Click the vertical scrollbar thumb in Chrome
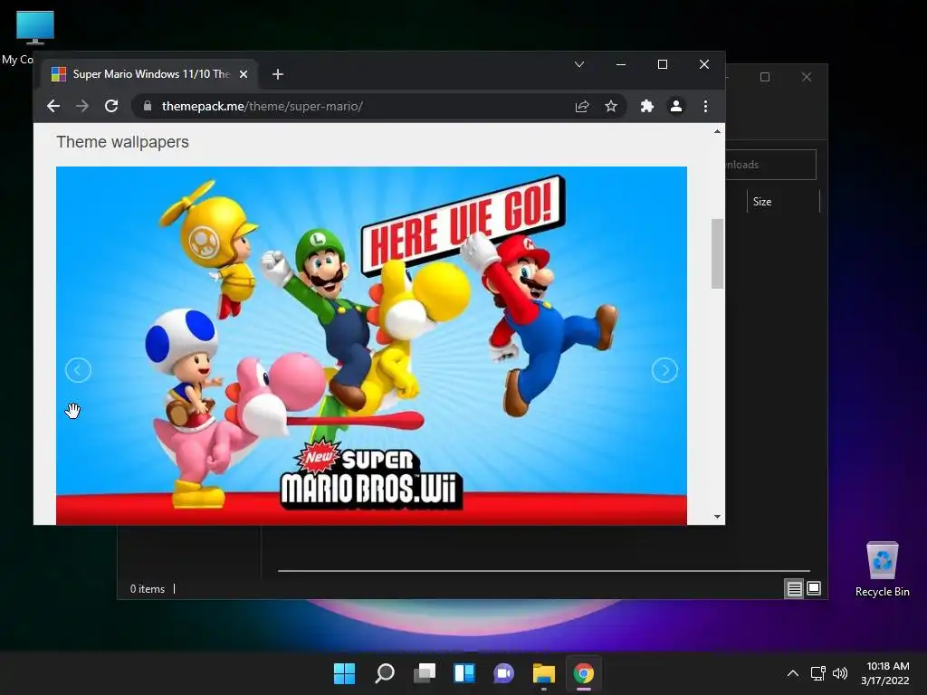This screenshot has height=695, width=927. coord(717,253)
